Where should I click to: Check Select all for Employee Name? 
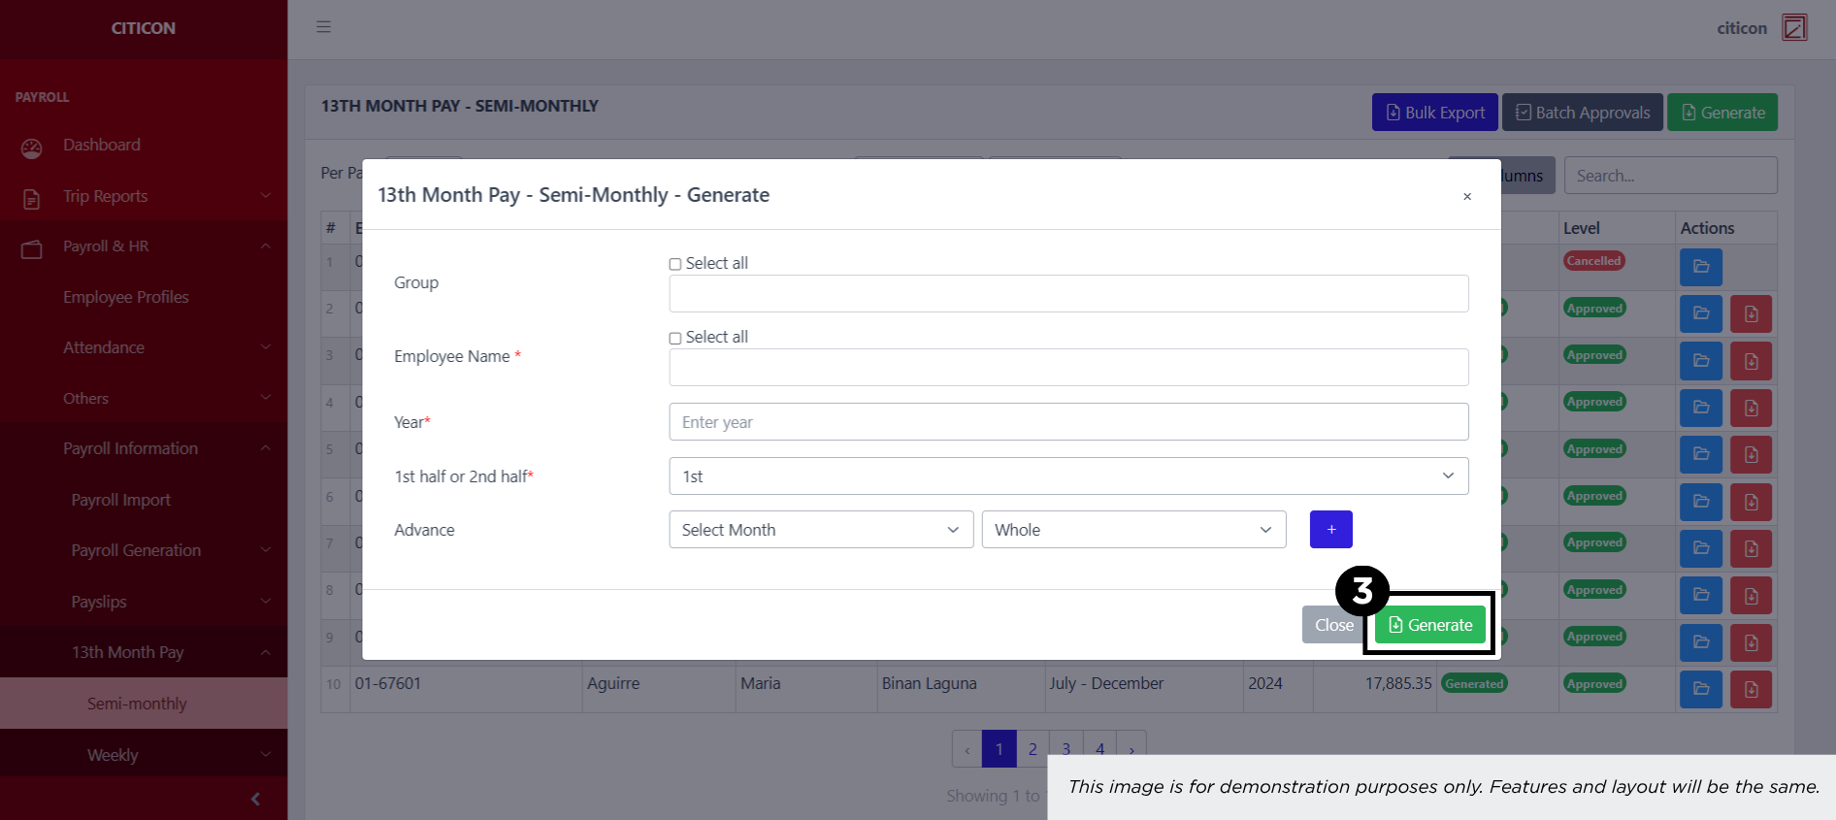[x=675, y=338]
